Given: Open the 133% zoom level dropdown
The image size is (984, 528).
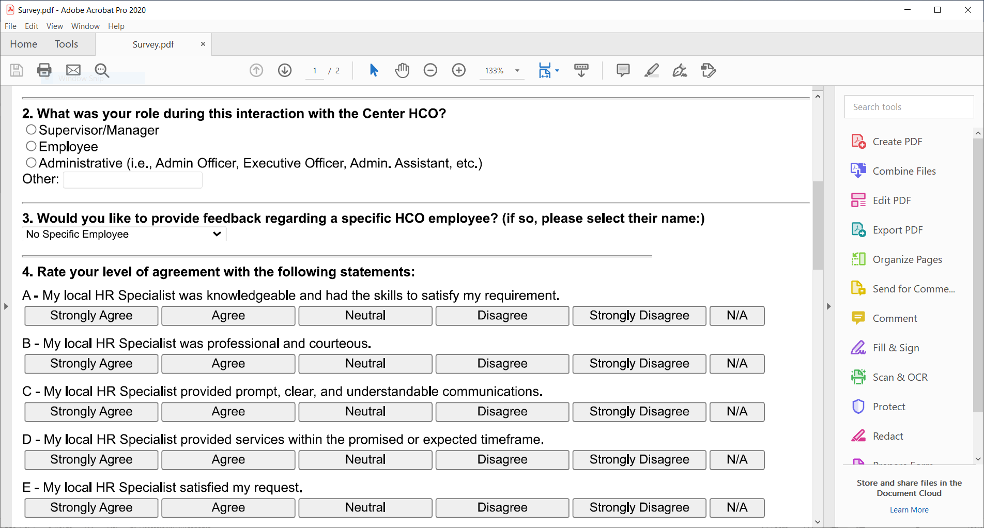Looking at the screenshot, I should click(517, 71).
